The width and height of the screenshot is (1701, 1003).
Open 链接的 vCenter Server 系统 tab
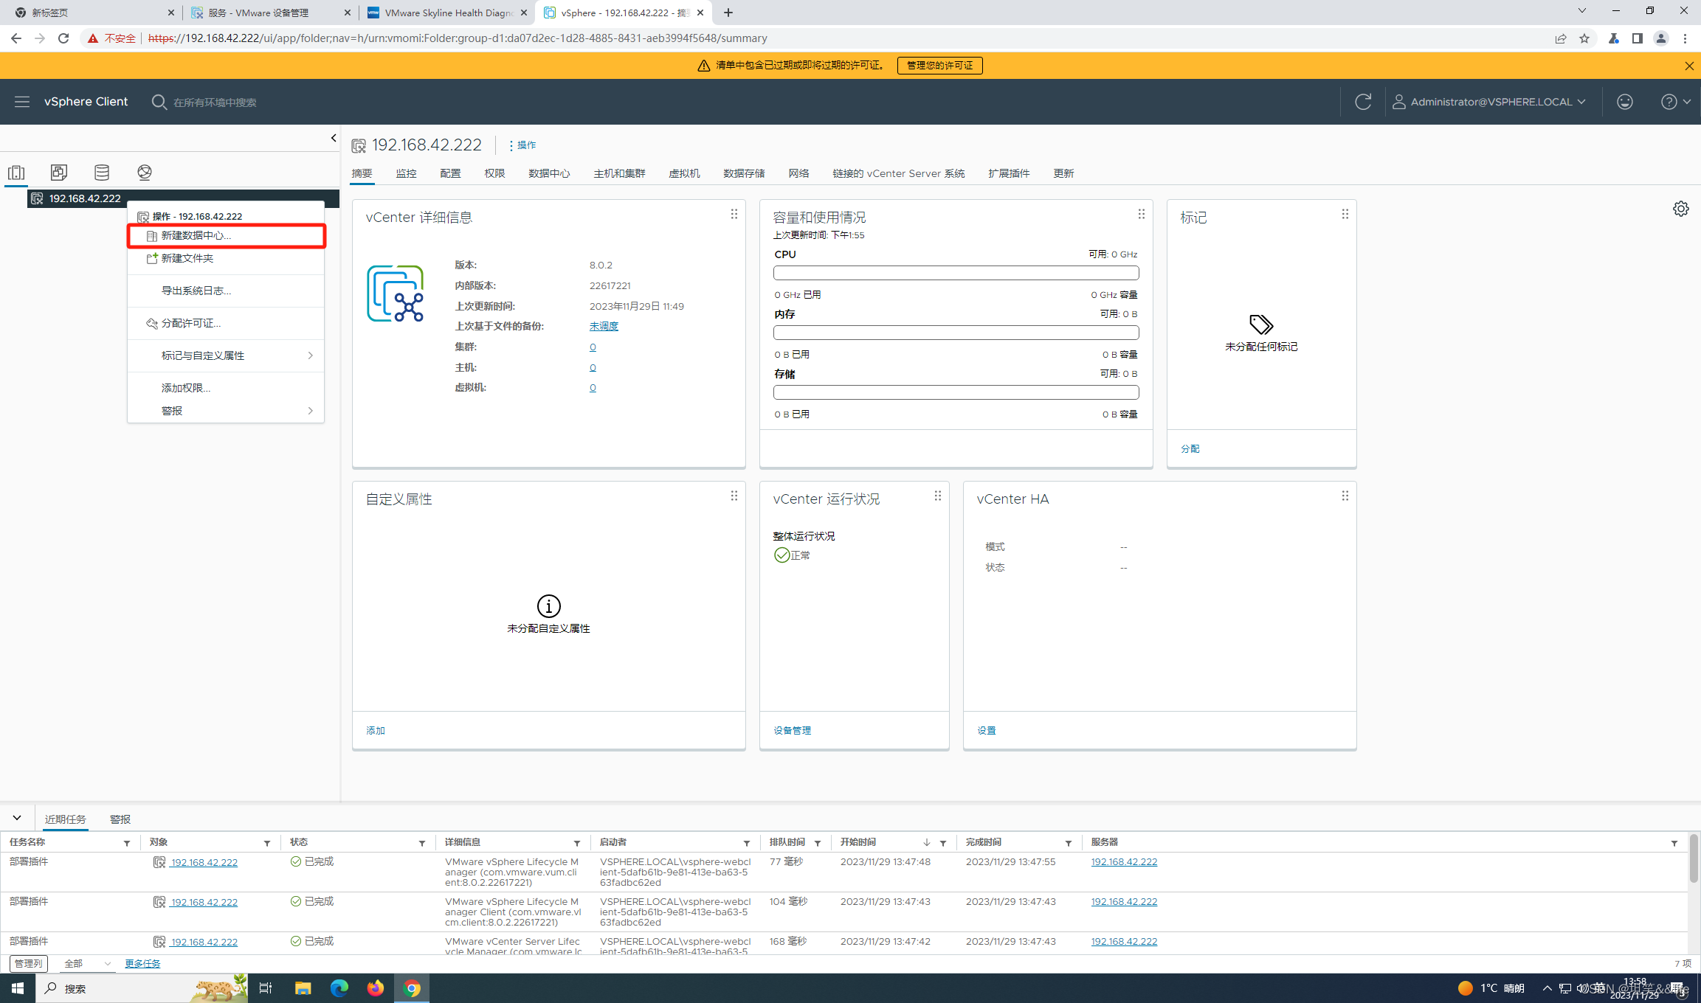(x=898, y=173)
